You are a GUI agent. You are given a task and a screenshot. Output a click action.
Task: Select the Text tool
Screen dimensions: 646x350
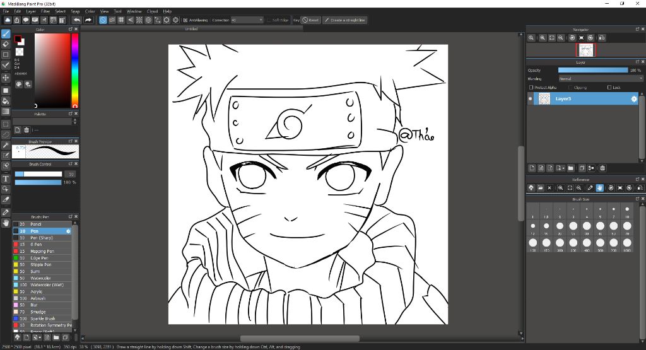[x=6, y=178]
